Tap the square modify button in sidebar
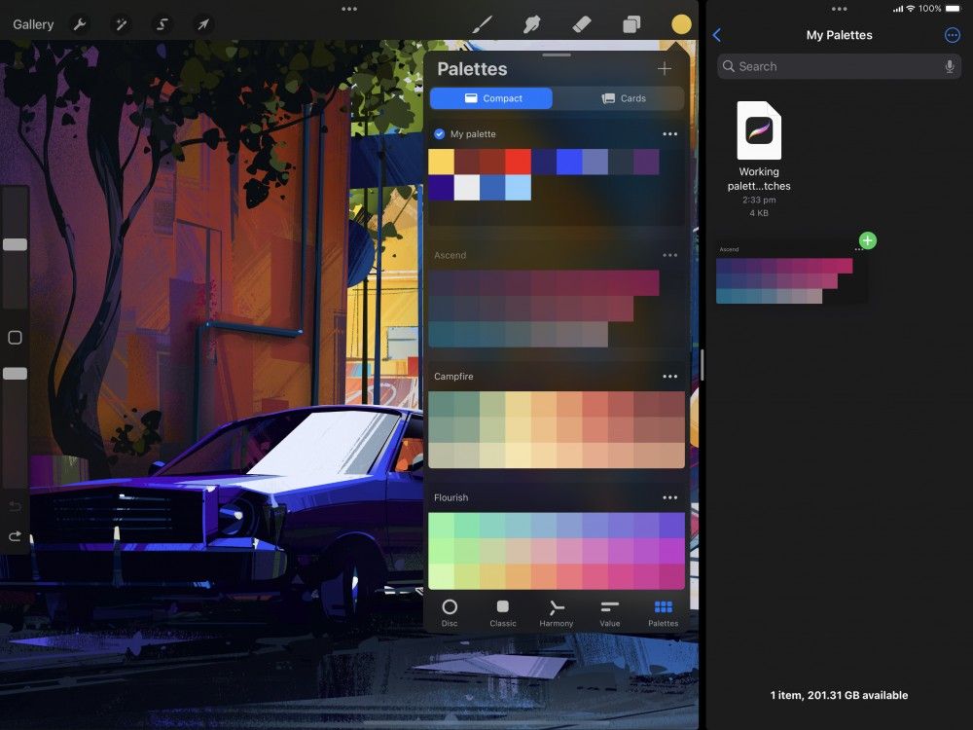 [15, 338]
